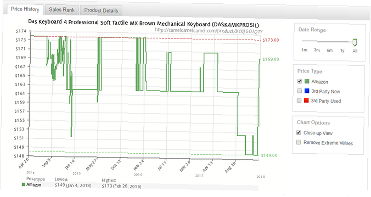This screenshot has width=371, height=197.
Task: Click the green Amazon legend square
Action: (23, 184)
